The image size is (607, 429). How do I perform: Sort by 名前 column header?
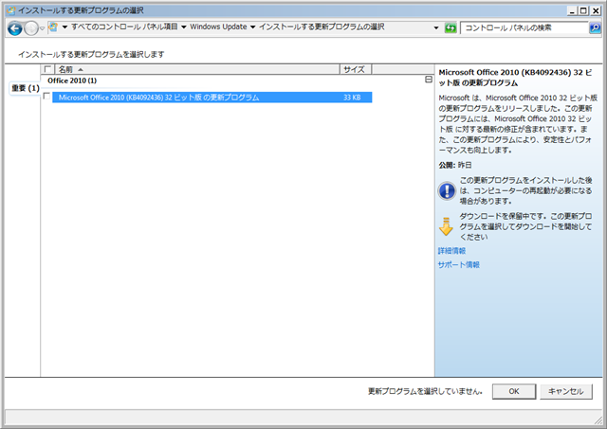coord(197,69)
